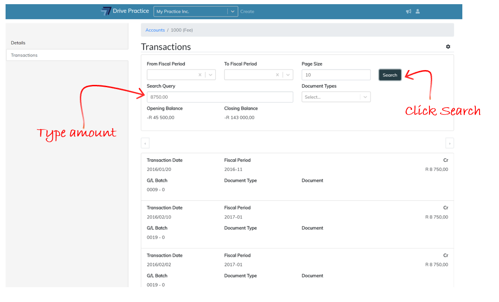
Task: Open the Create menu
Action: click(x=247, y=12)
